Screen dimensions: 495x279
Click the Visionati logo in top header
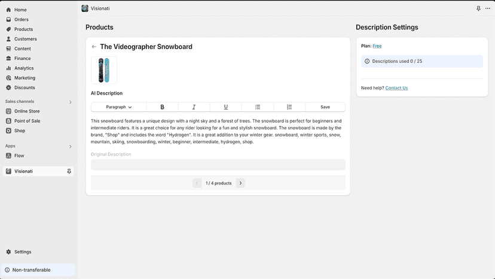coord(85,8)
